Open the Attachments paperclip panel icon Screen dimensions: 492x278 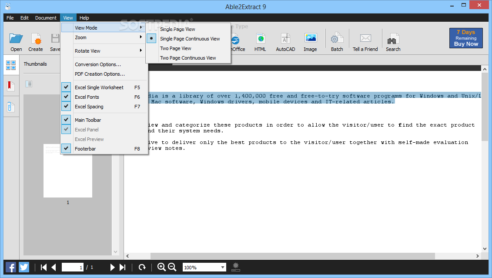pos(11,107)
